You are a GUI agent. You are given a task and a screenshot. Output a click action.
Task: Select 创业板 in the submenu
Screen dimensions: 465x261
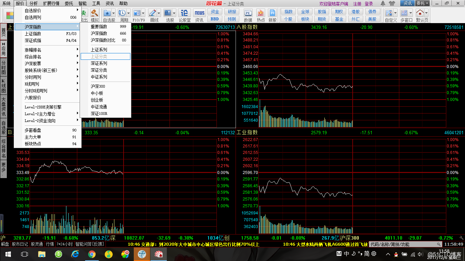click(106, 100)
